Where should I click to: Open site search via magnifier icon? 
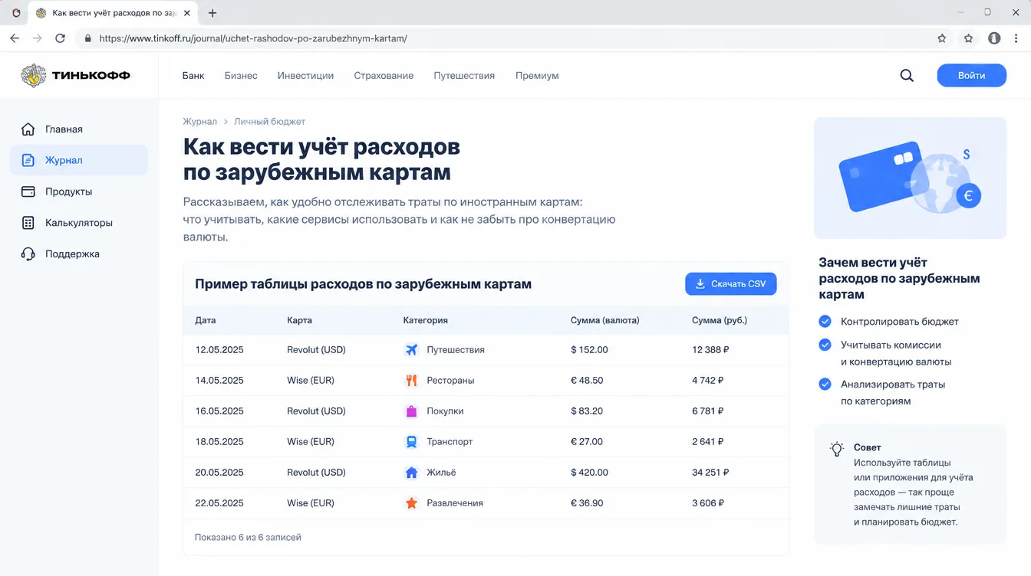click(x=907, y=76)
